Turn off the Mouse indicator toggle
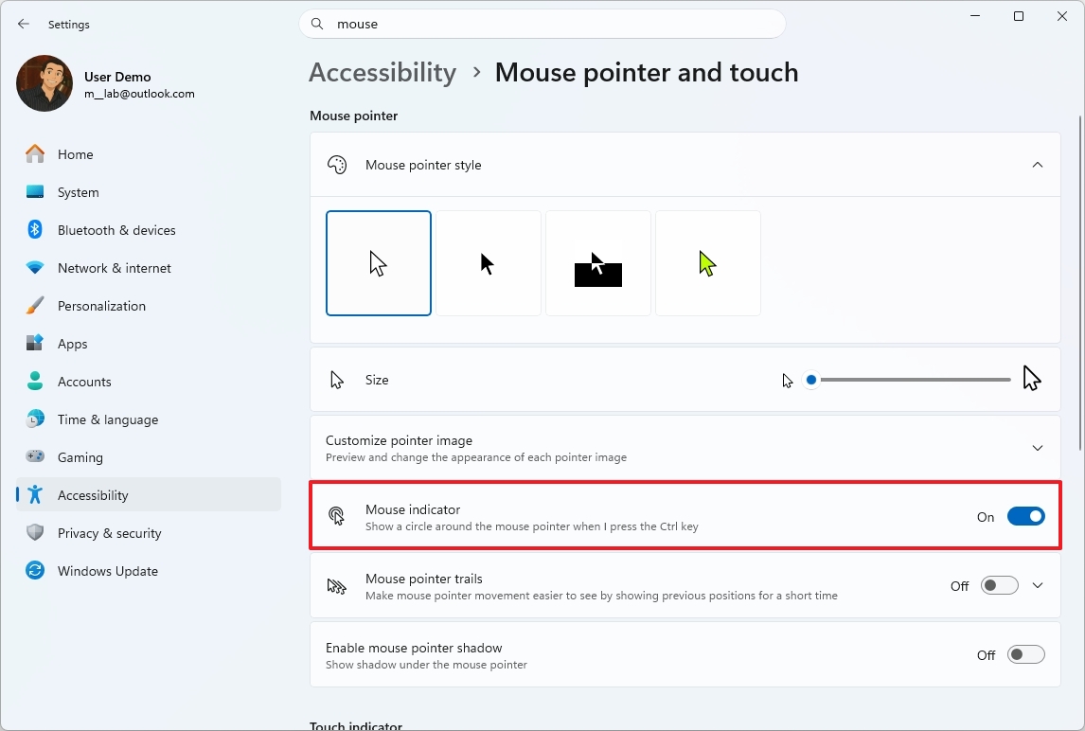1085x731 pixels. coord(1026,516)
